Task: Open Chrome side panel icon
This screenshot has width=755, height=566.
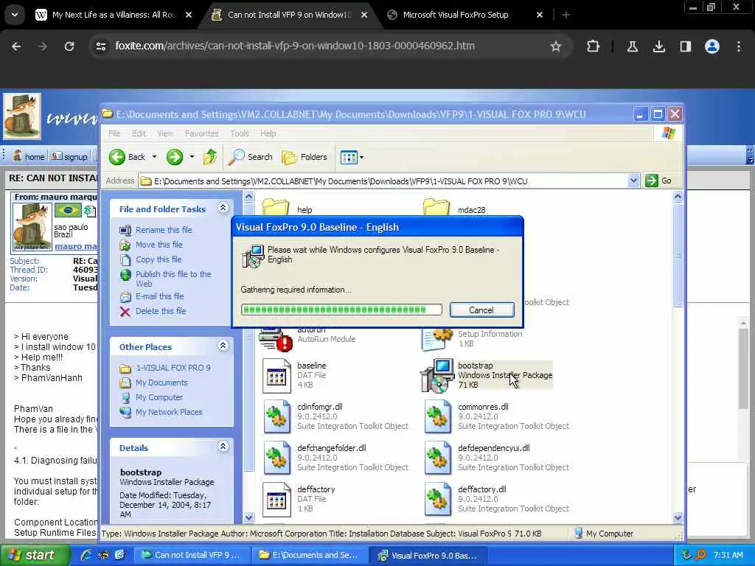Action: pos(685,46)
